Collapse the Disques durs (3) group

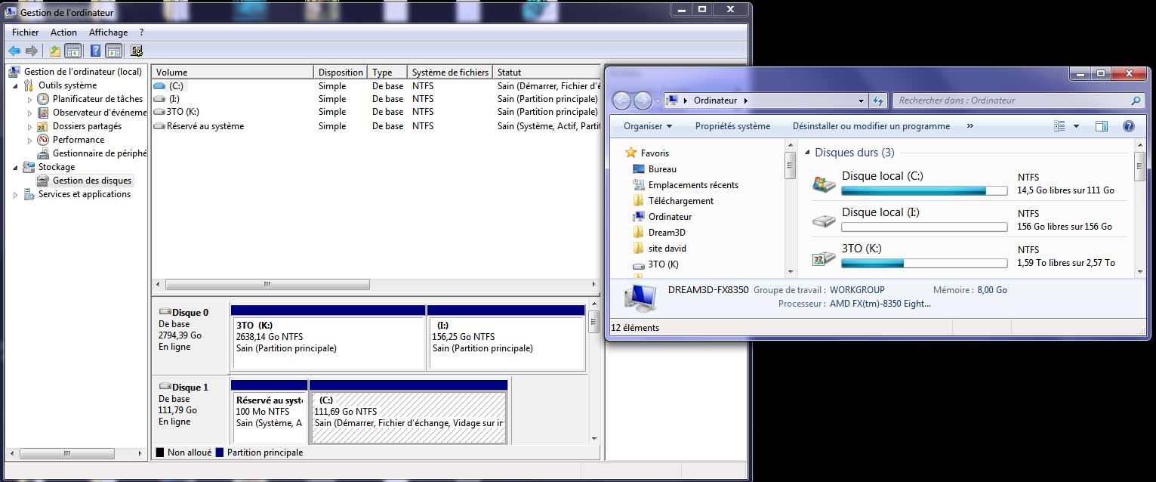(x=806, y=153)
